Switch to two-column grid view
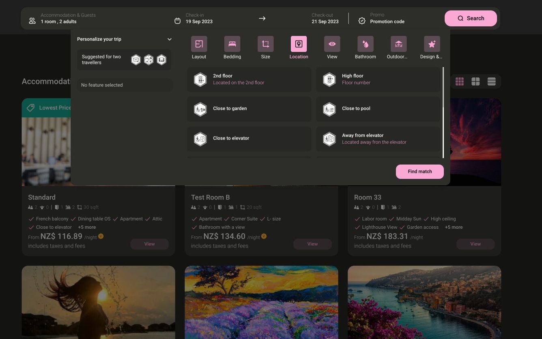This screenshot has width=542, height=339. (x=475, y=82)
